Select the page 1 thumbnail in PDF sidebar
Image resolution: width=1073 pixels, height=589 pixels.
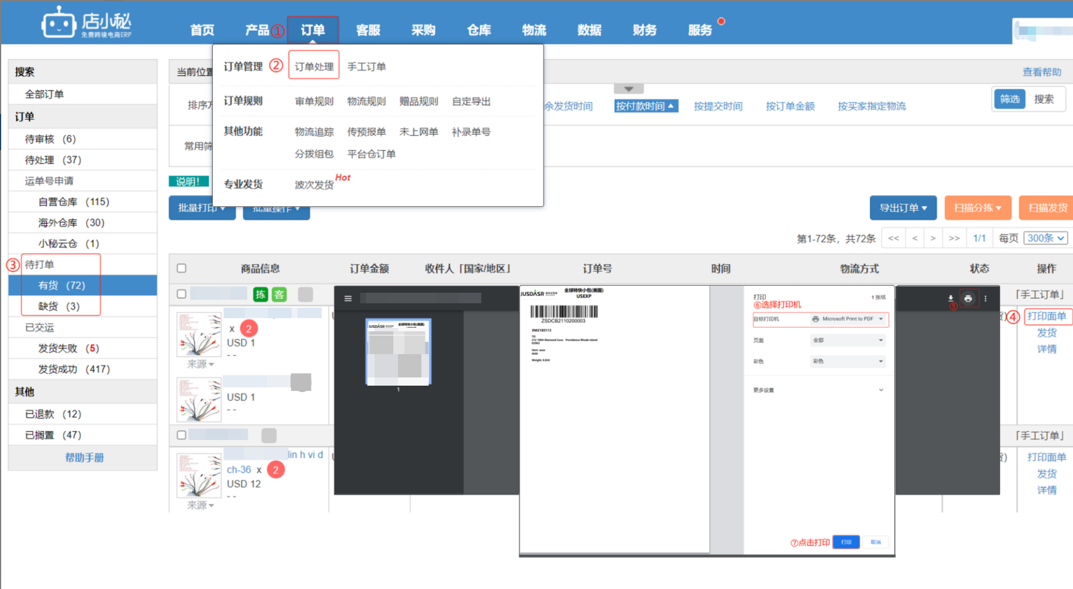pos(399,351)
